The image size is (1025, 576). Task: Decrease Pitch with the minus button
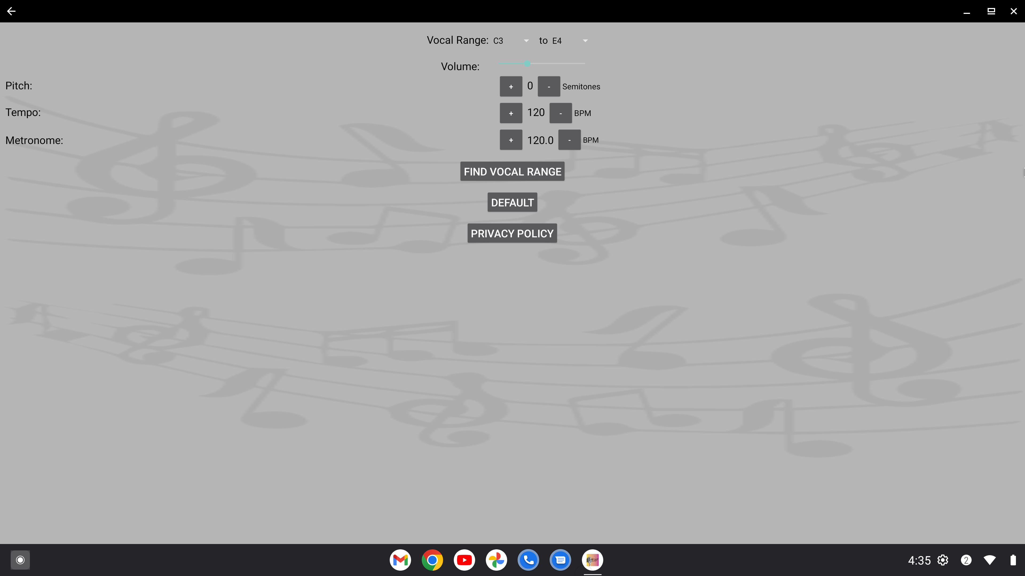(x=549, y=87)
